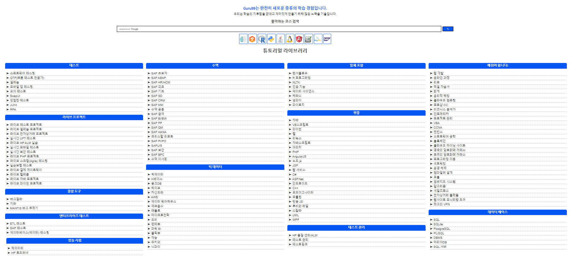Open the Selenium course icon

pos(308,39)
